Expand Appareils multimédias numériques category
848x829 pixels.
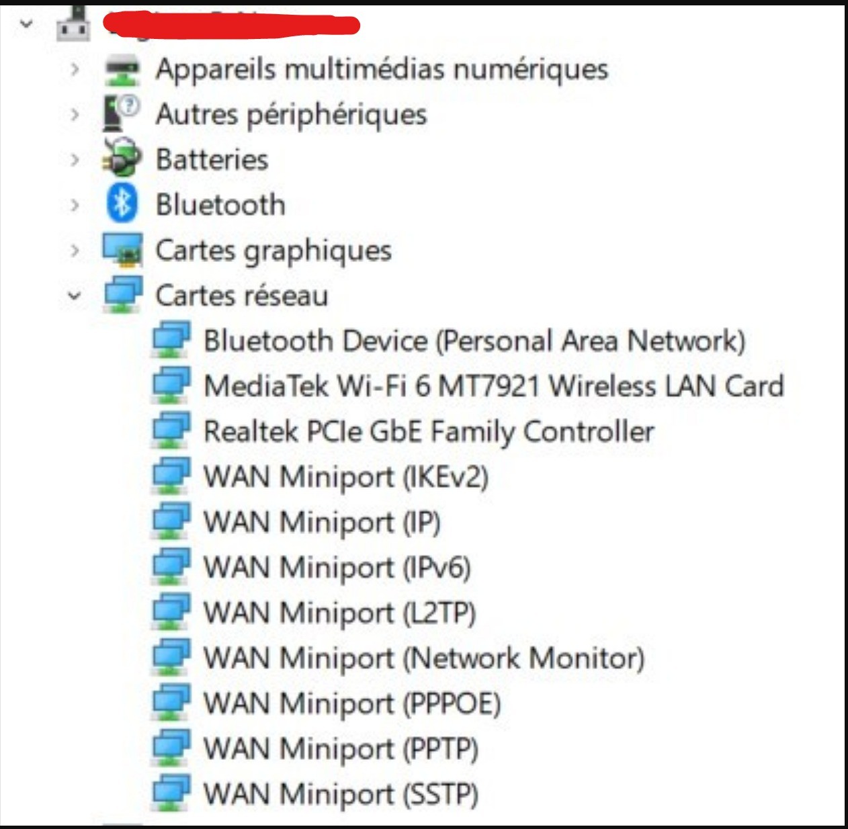coord(75,69)
